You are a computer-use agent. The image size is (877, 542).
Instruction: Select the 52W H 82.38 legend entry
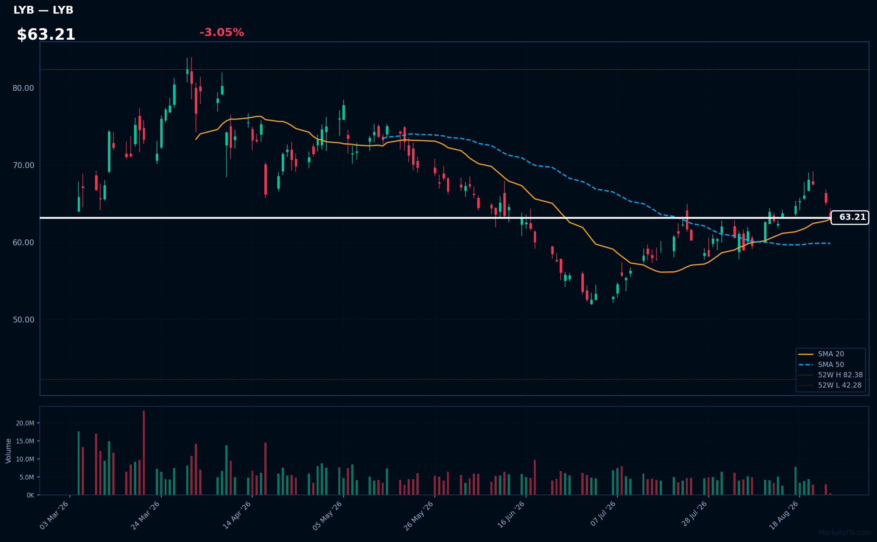pos(830,375)
